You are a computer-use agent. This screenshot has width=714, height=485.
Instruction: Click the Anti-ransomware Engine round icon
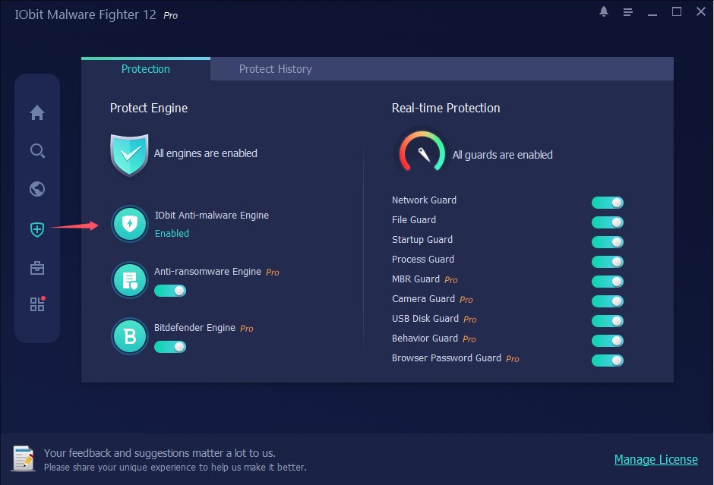[130, 280]
